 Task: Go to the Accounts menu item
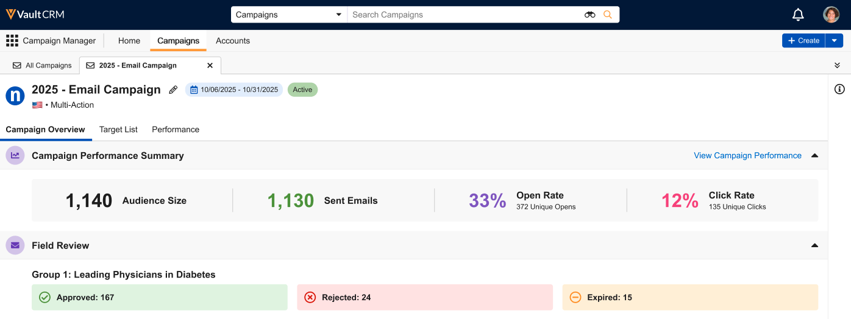233,41
